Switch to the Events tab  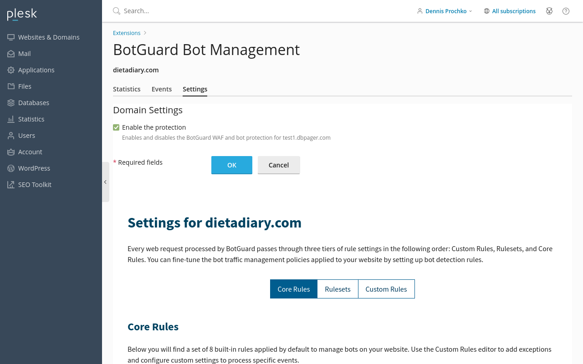point(162,89)
